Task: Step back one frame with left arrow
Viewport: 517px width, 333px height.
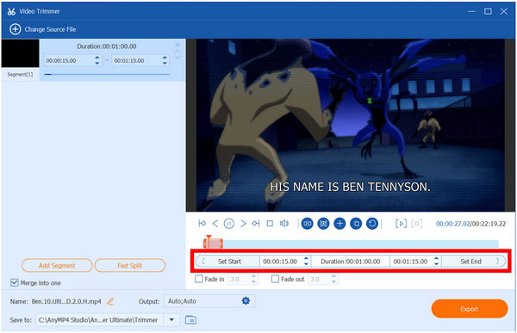Action: pyautogui.click(x=215, y=224)
